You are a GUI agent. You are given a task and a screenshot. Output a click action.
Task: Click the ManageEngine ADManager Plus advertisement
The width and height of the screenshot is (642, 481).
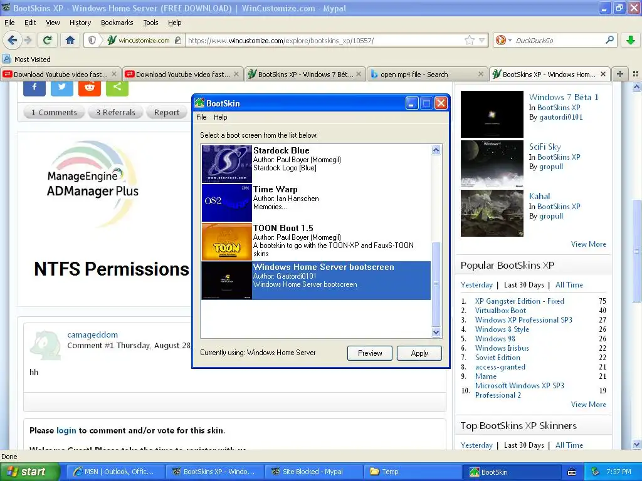point(103,219)
